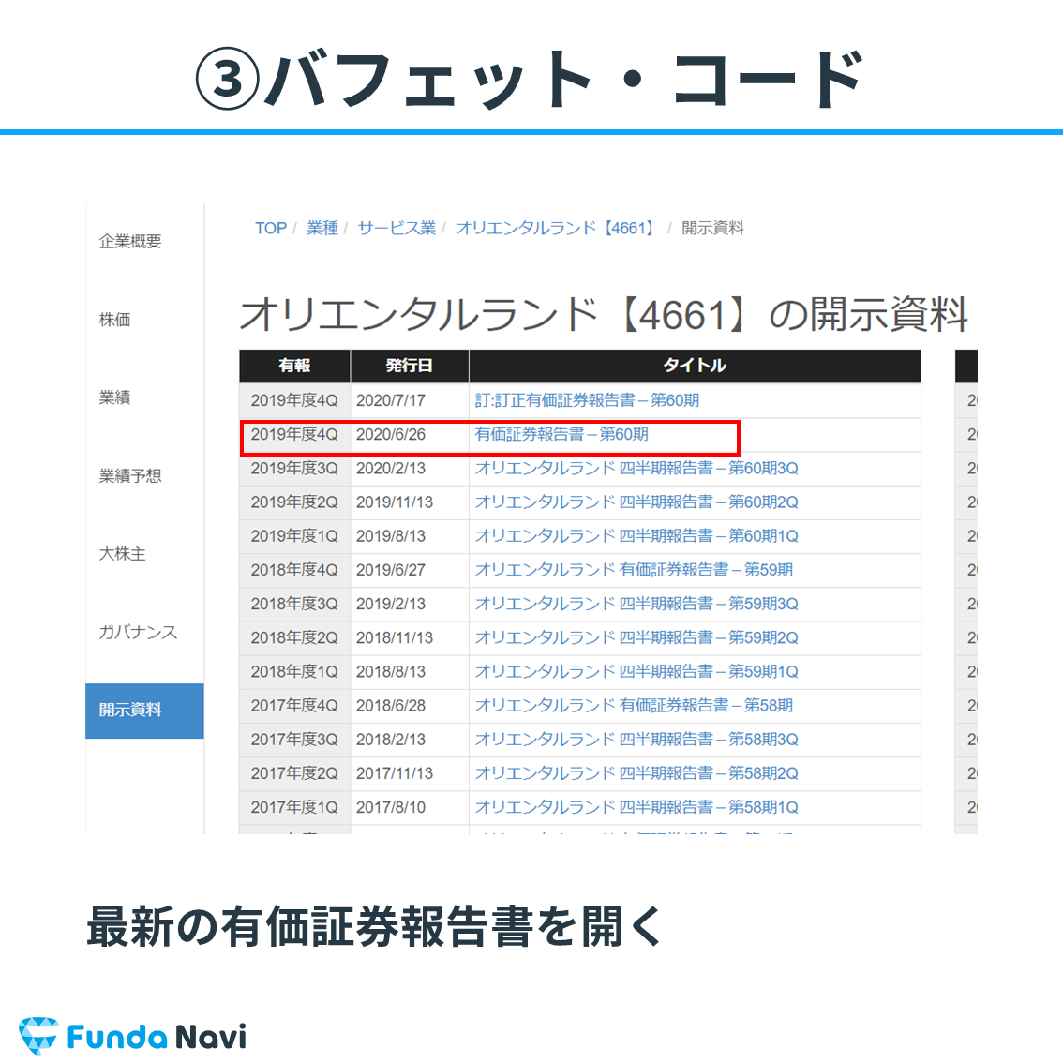
Task: Click オリエンタルランド【4661】 breadcrumb link
Action: 557,229
